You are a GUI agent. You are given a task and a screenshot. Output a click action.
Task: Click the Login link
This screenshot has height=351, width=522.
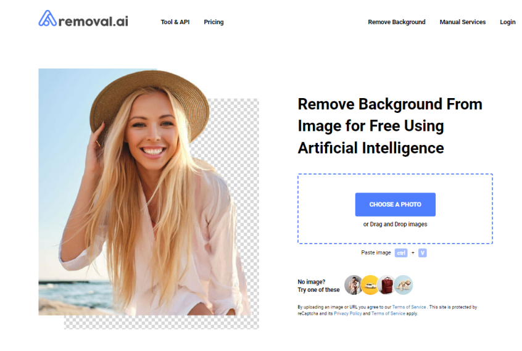pyautogui.click(x=507, y=22)
